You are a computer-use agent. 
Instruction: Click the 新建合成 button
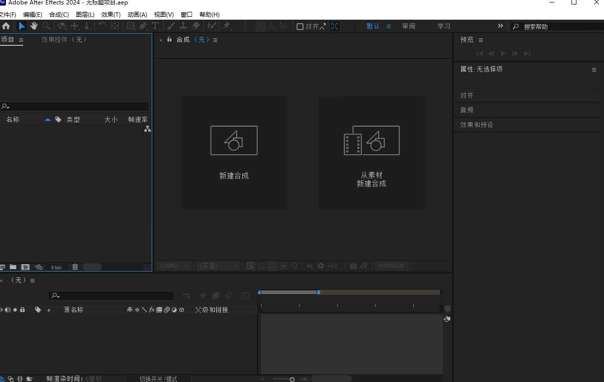click(x=234, y=152)
